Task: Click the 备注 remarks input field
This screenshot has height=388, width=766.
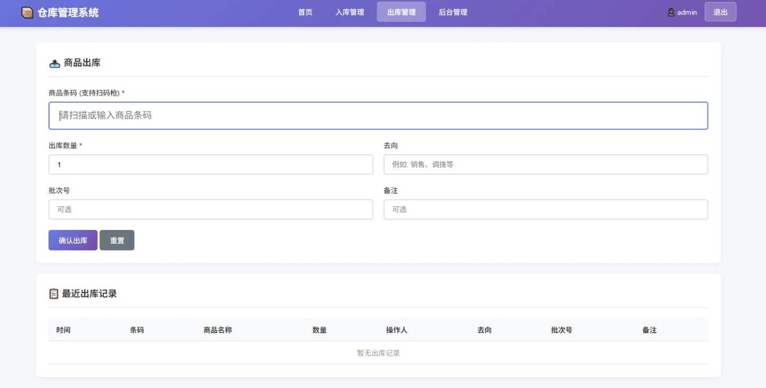Action: [x=545, y=210]
